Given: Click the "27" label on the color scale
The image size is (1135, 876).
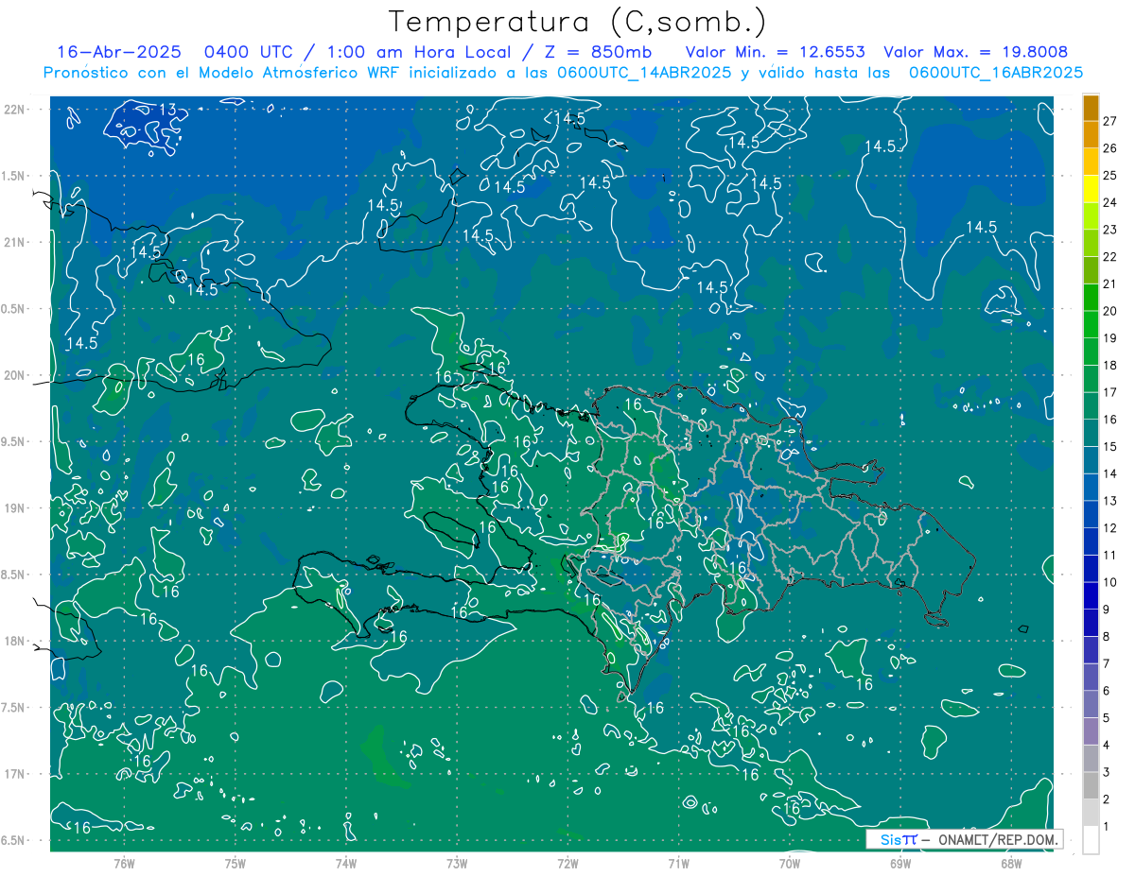Looking at the screenshot, I should [1110, 121].
